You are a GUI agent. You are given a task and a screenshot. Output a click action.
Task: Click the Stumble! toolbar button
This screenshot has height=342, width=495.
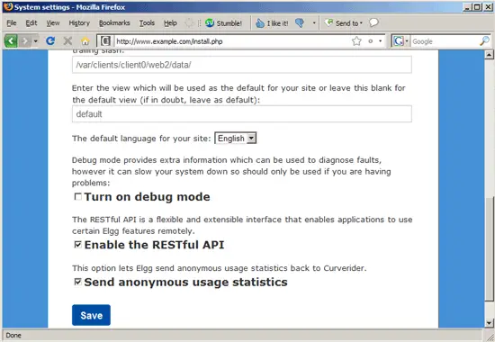223,23
